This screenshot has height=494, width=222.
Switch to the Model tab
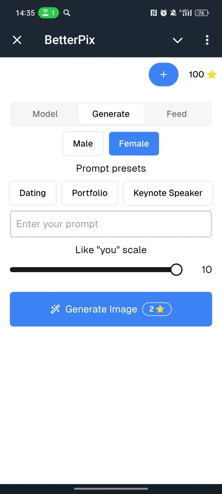click(x=45, y=114)
